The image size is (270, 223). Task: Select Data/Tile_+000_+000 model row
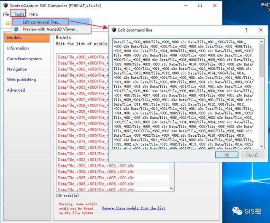(x=83, y=57)
